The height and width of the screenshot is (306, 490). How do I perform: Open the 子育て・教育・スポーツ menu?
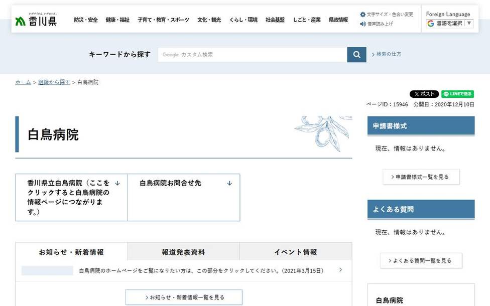click(x=163, y=20)
